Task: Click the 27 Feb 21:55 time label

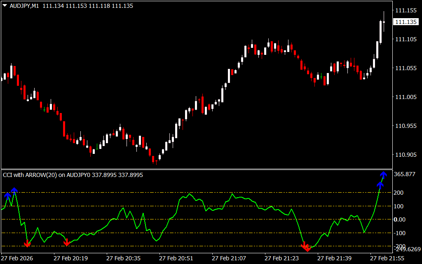Action: tap(387, 258)
